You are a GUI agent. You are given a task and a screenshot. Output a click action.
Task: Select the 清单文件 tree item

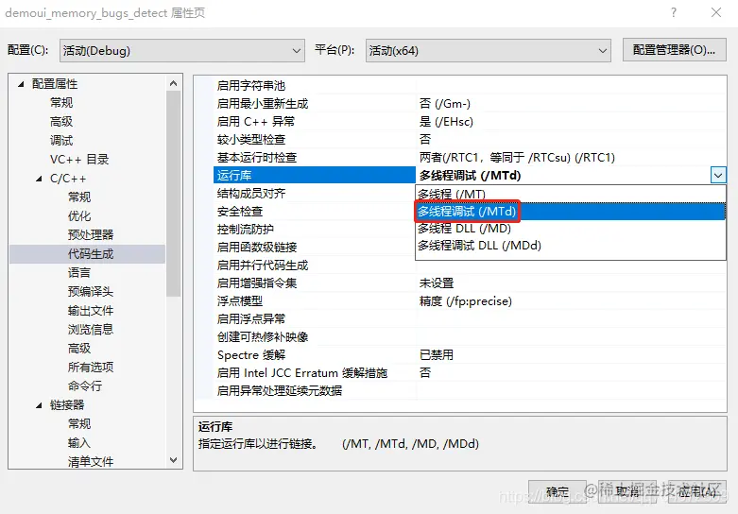[91, 462]
